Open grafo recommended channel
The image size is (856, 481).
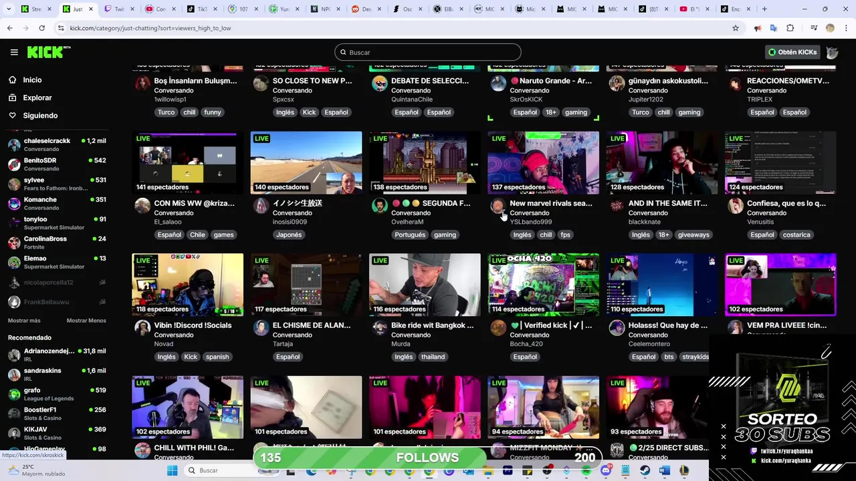point(57,394)
